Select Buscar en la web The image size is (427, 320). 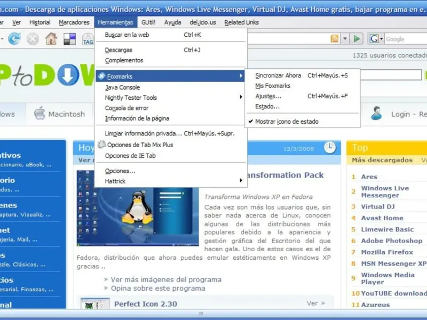(x=170, y=35)
